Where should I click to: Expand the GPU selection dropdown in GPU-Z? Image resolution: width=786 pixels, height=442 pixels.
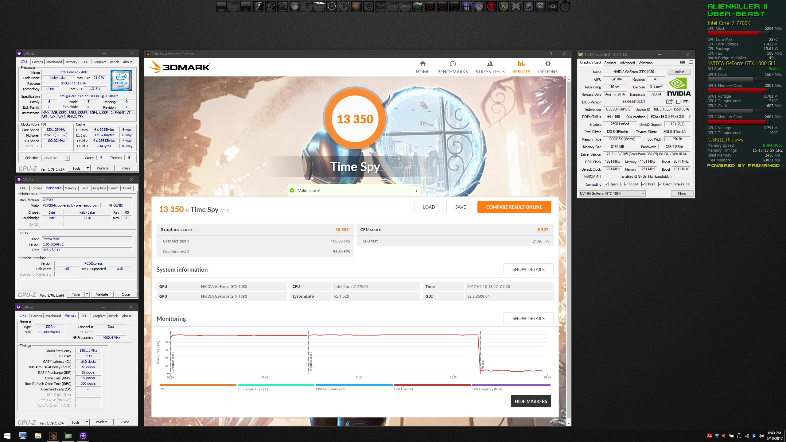click(x=642, y=194)
